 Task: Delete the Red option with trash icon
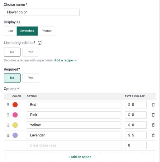pos(153,105)
